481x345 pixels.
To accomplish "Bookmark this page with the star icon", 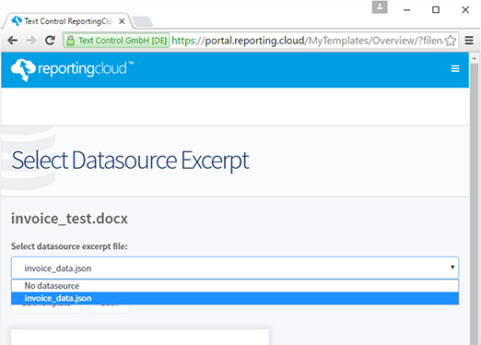I will pyautogui.click(x=451, y=41).
